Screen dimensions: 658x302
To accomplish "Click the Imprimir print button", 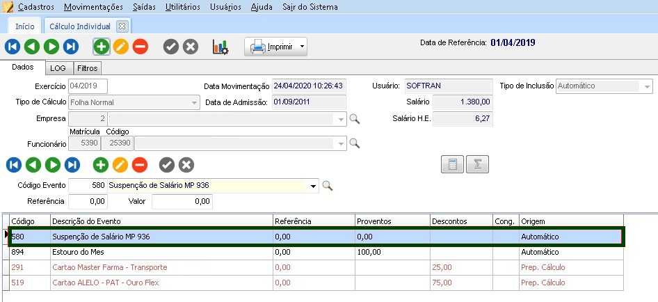I will (x=270, y=47).
